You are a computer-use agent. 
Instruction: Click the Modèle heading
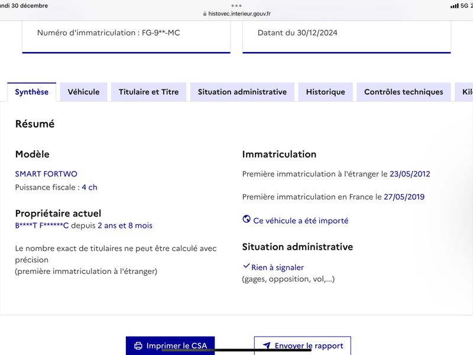point(33,154)
